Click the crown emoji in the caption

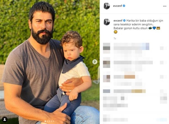point(158,28)
